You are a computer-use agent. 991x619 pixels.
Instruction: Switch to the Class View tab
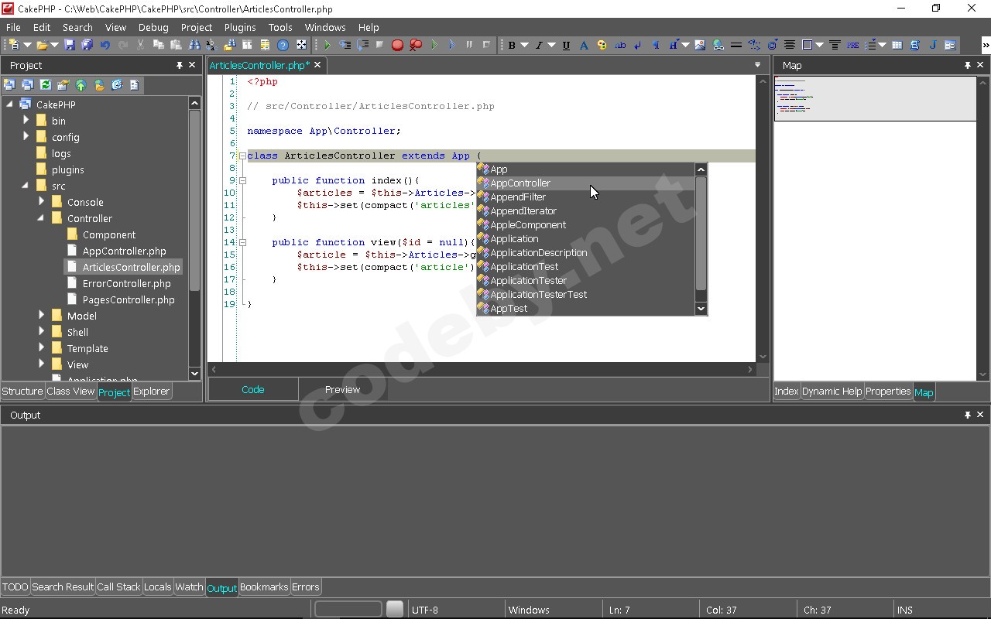[70, 392]
